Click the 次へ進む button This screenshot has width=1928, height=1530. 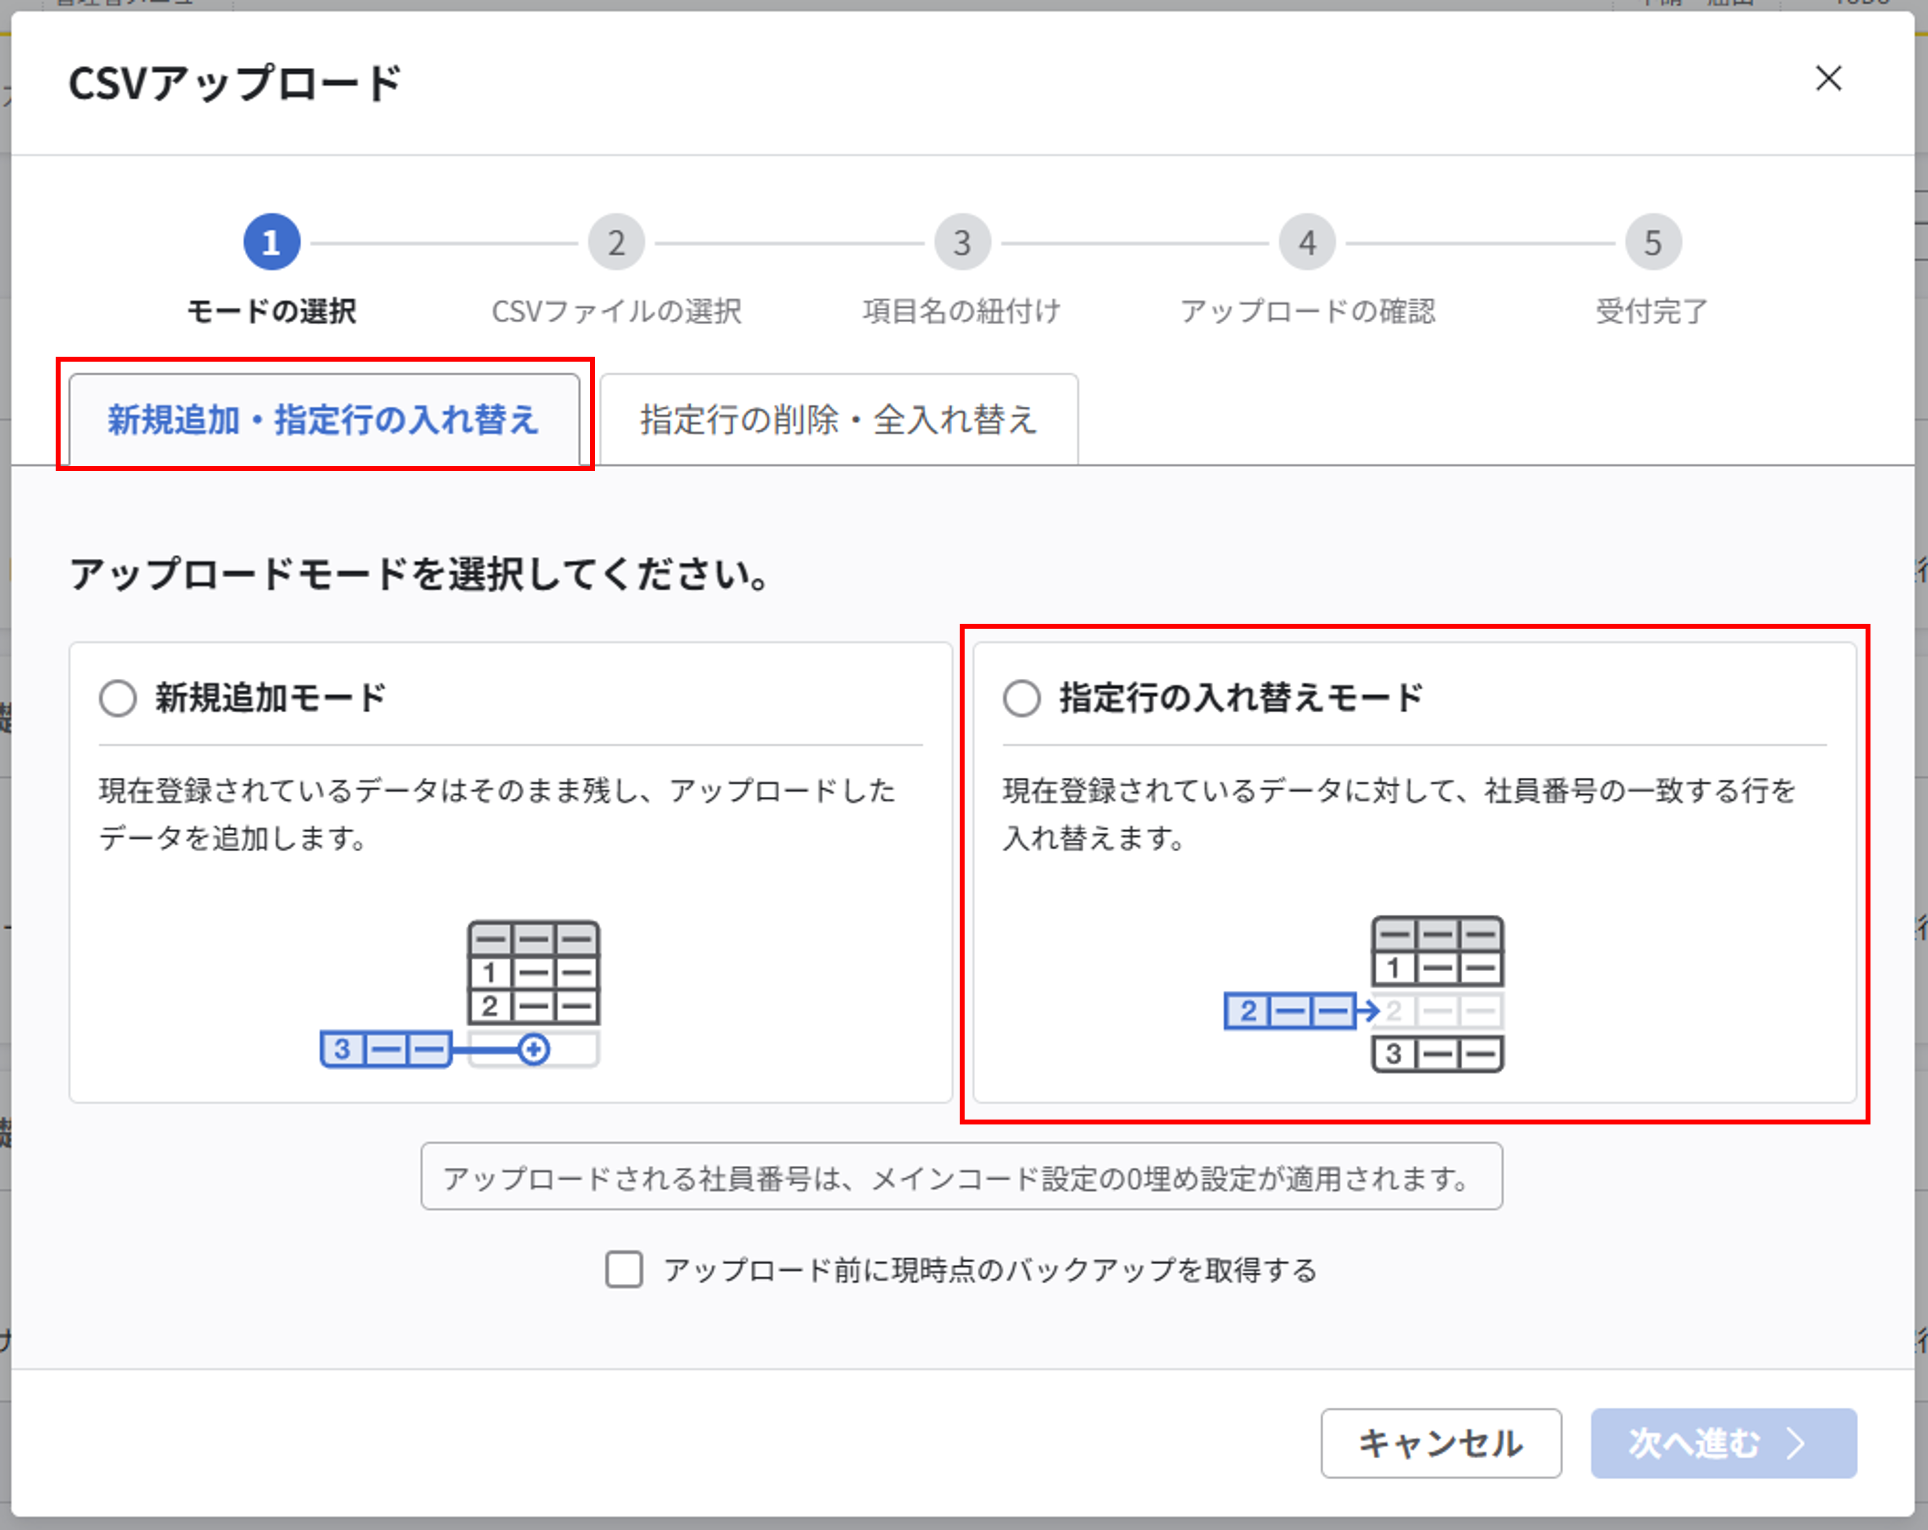tap(1723, 1442)
